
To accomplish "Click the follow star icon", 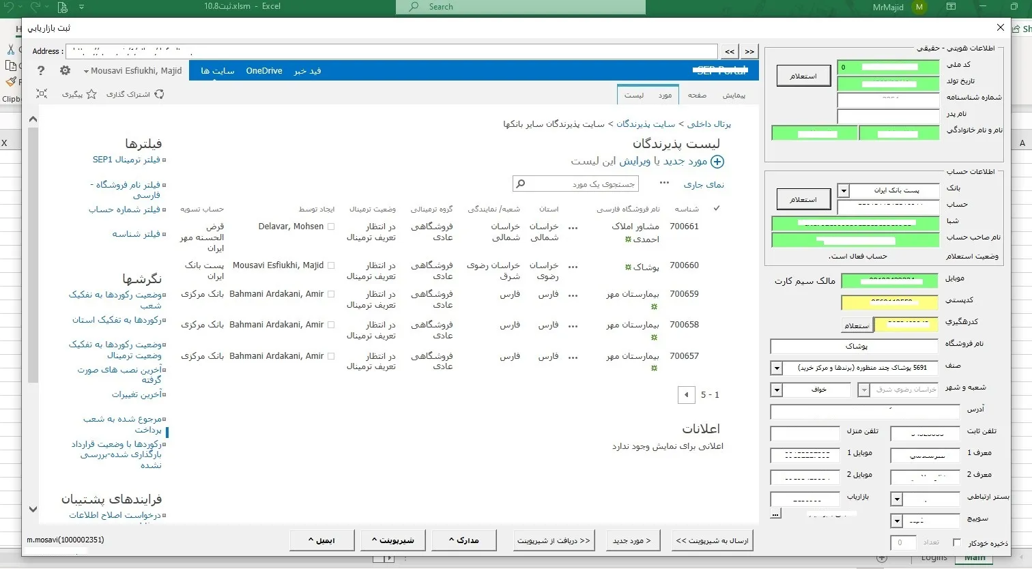I will [91, 95].
